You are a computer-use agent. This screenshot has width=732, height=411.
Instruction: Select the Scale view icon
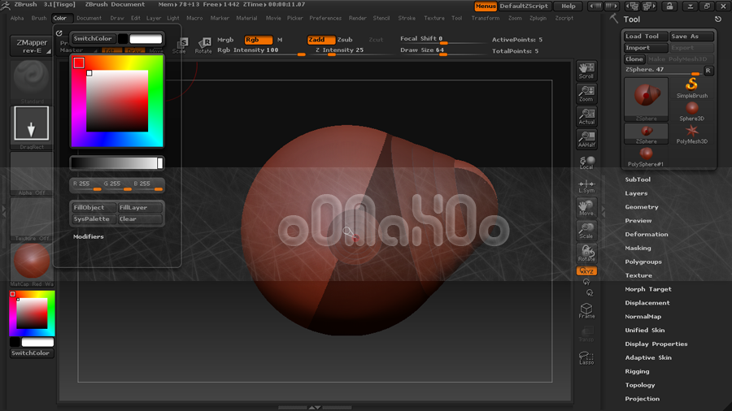586,231
